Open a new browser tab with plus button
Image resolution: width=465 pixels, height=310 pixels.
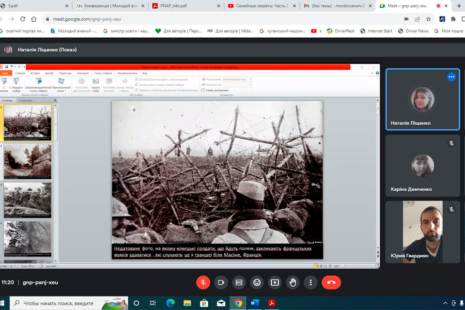(459, 6)
